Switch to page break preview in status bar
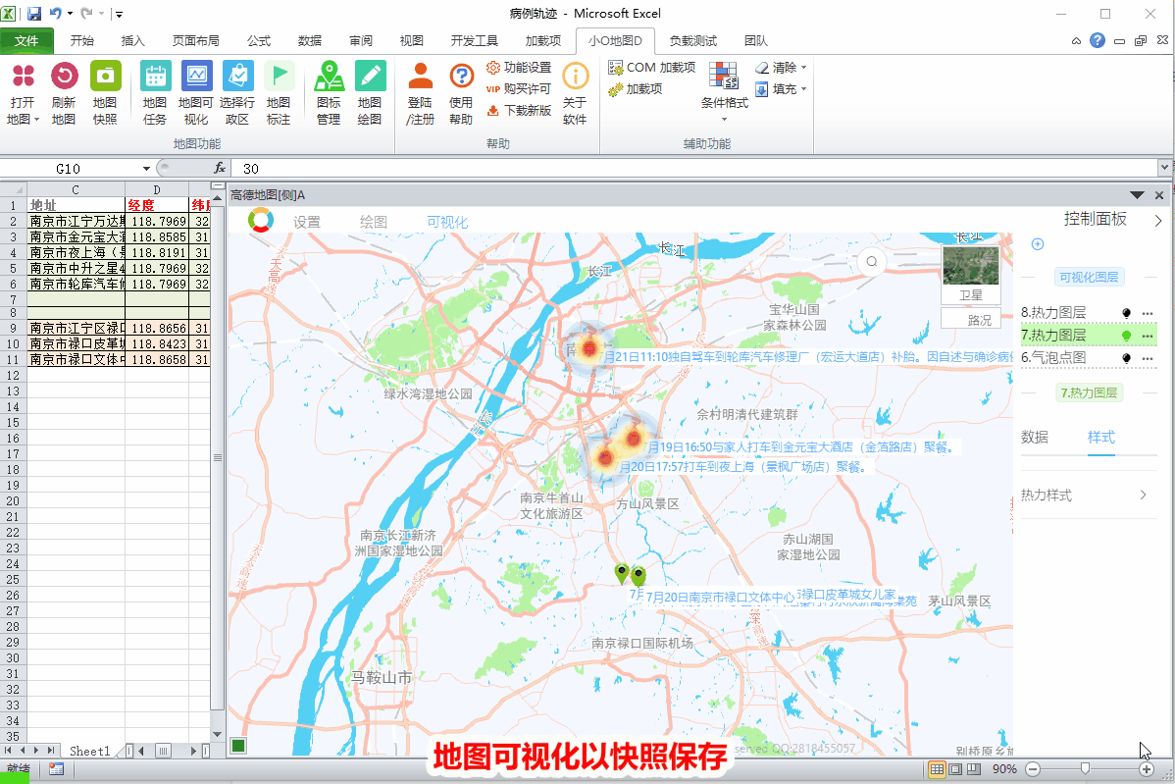 coord(973,769)
